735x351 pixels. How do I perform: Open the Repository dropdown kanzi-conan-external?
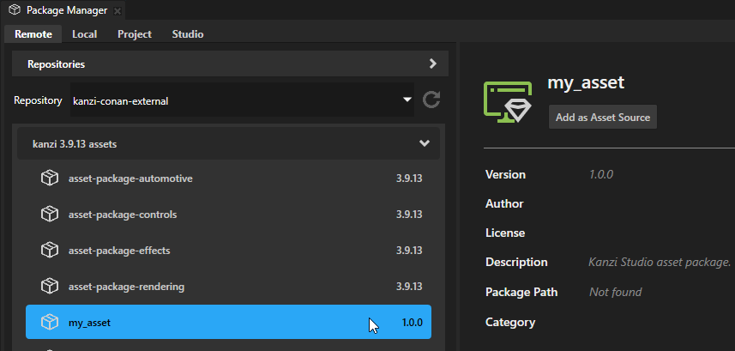coord(242,100)
